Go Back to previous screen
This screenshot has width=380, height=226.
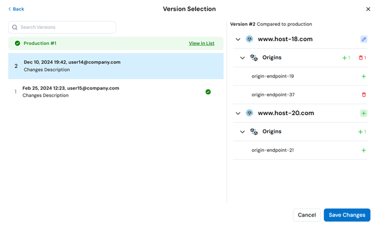click(x=16, y=9)
